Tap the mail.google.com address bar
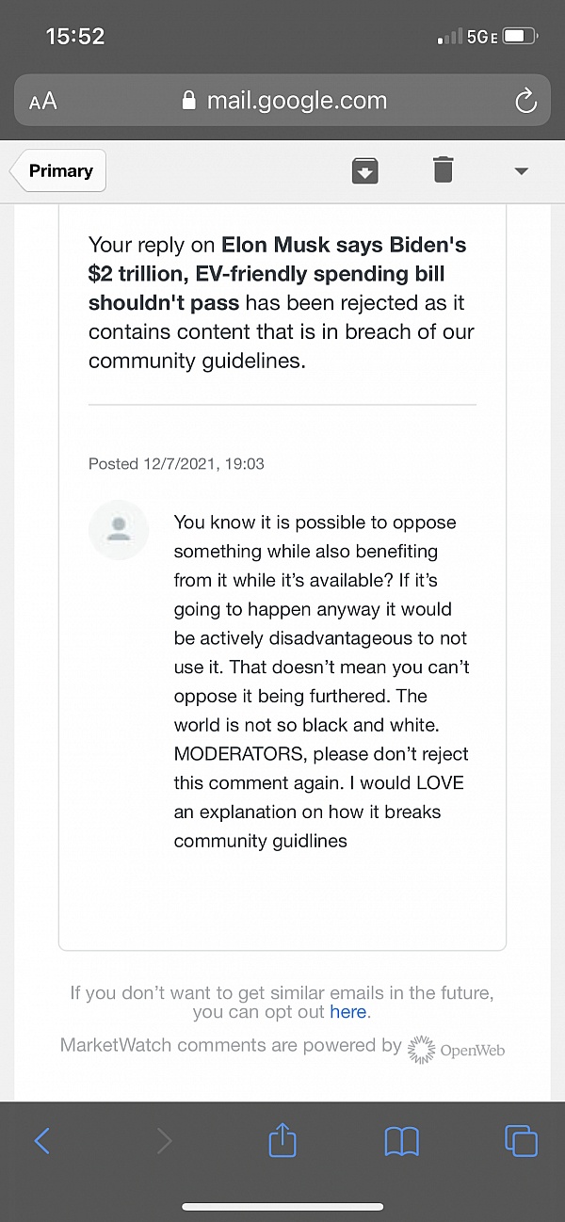This screenshot has width=565, height=1222. [x=282, y=101]
